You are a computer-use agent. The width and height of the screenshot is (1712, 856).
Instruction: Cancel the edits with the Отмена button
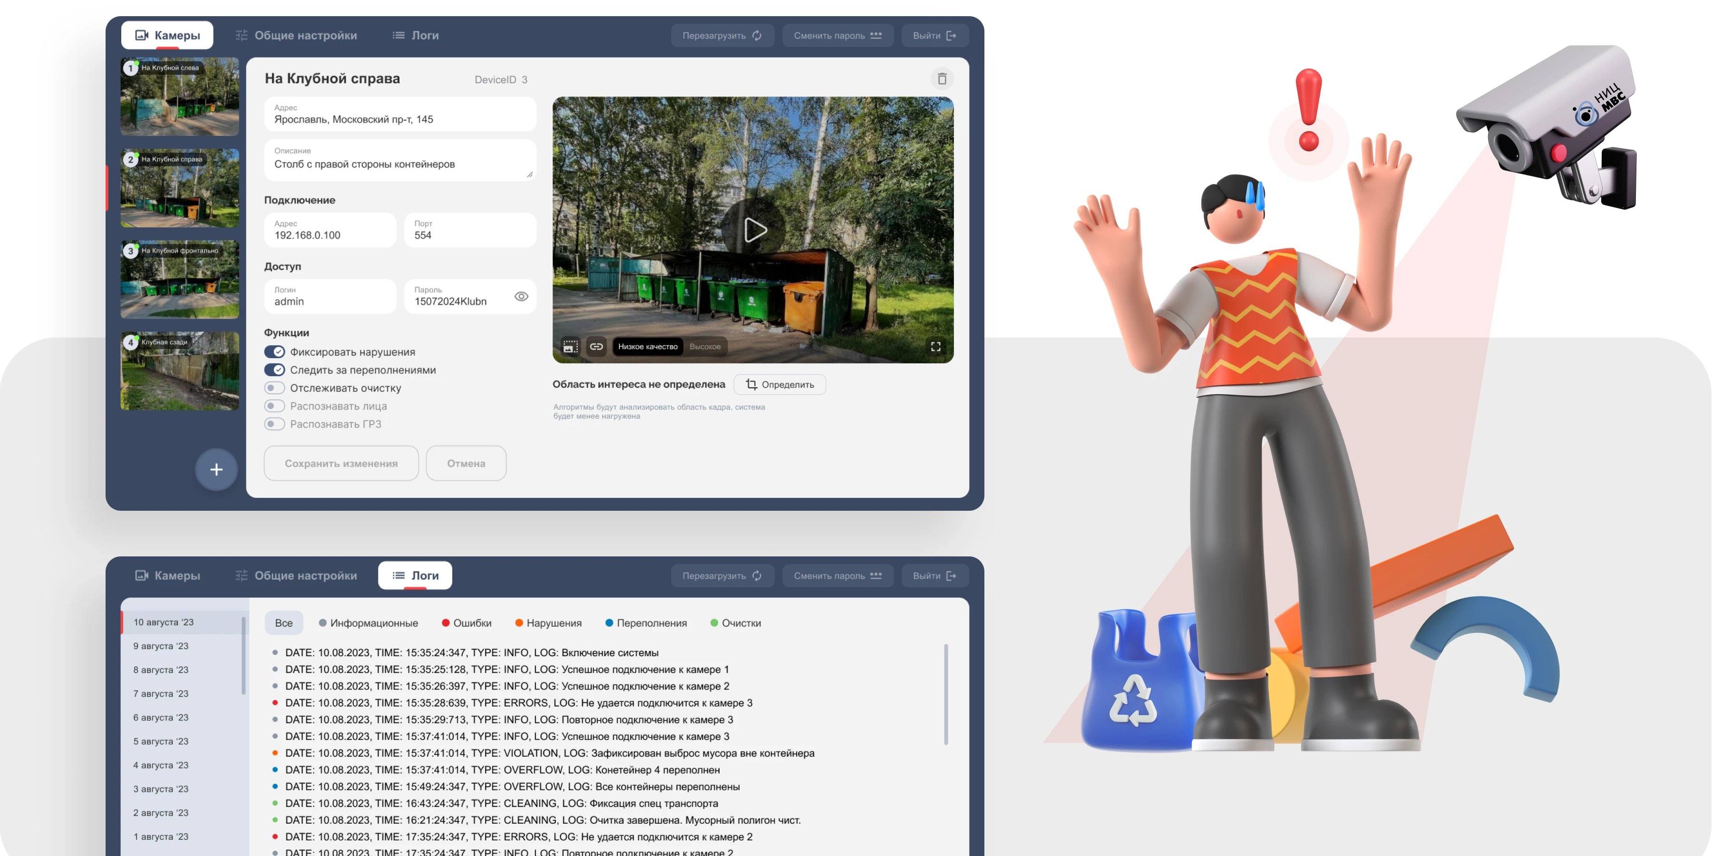tap(466, 463)
